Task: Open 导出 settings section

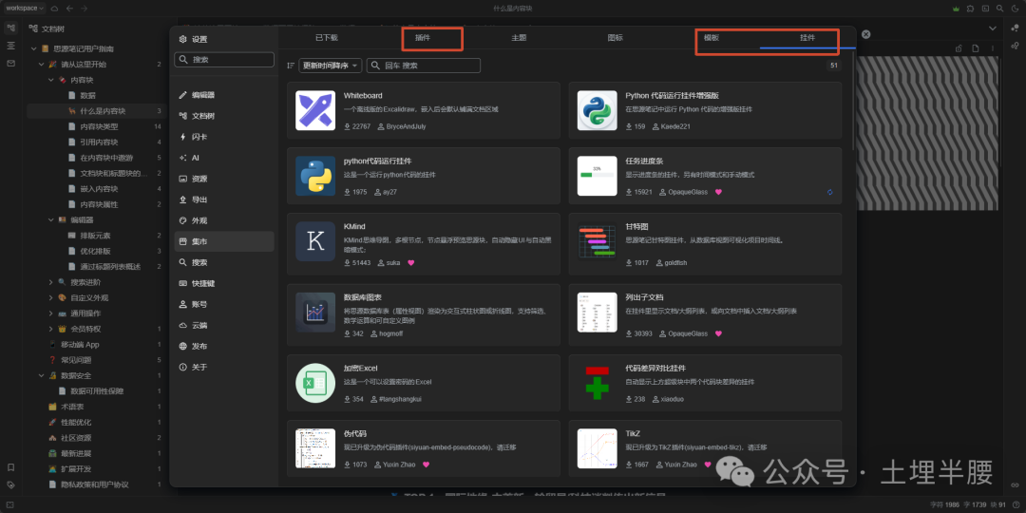Action: click(x=224, y=199)
